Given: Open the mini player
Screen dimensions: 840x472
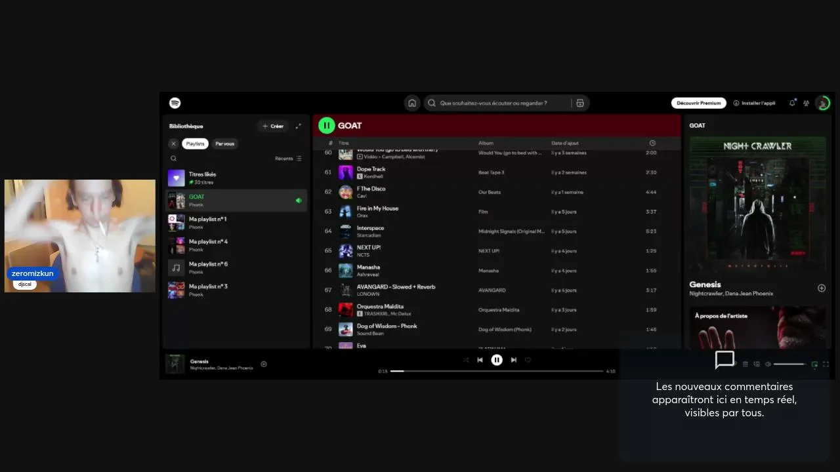Looking at the screenshot, I should tap(814, 364).
